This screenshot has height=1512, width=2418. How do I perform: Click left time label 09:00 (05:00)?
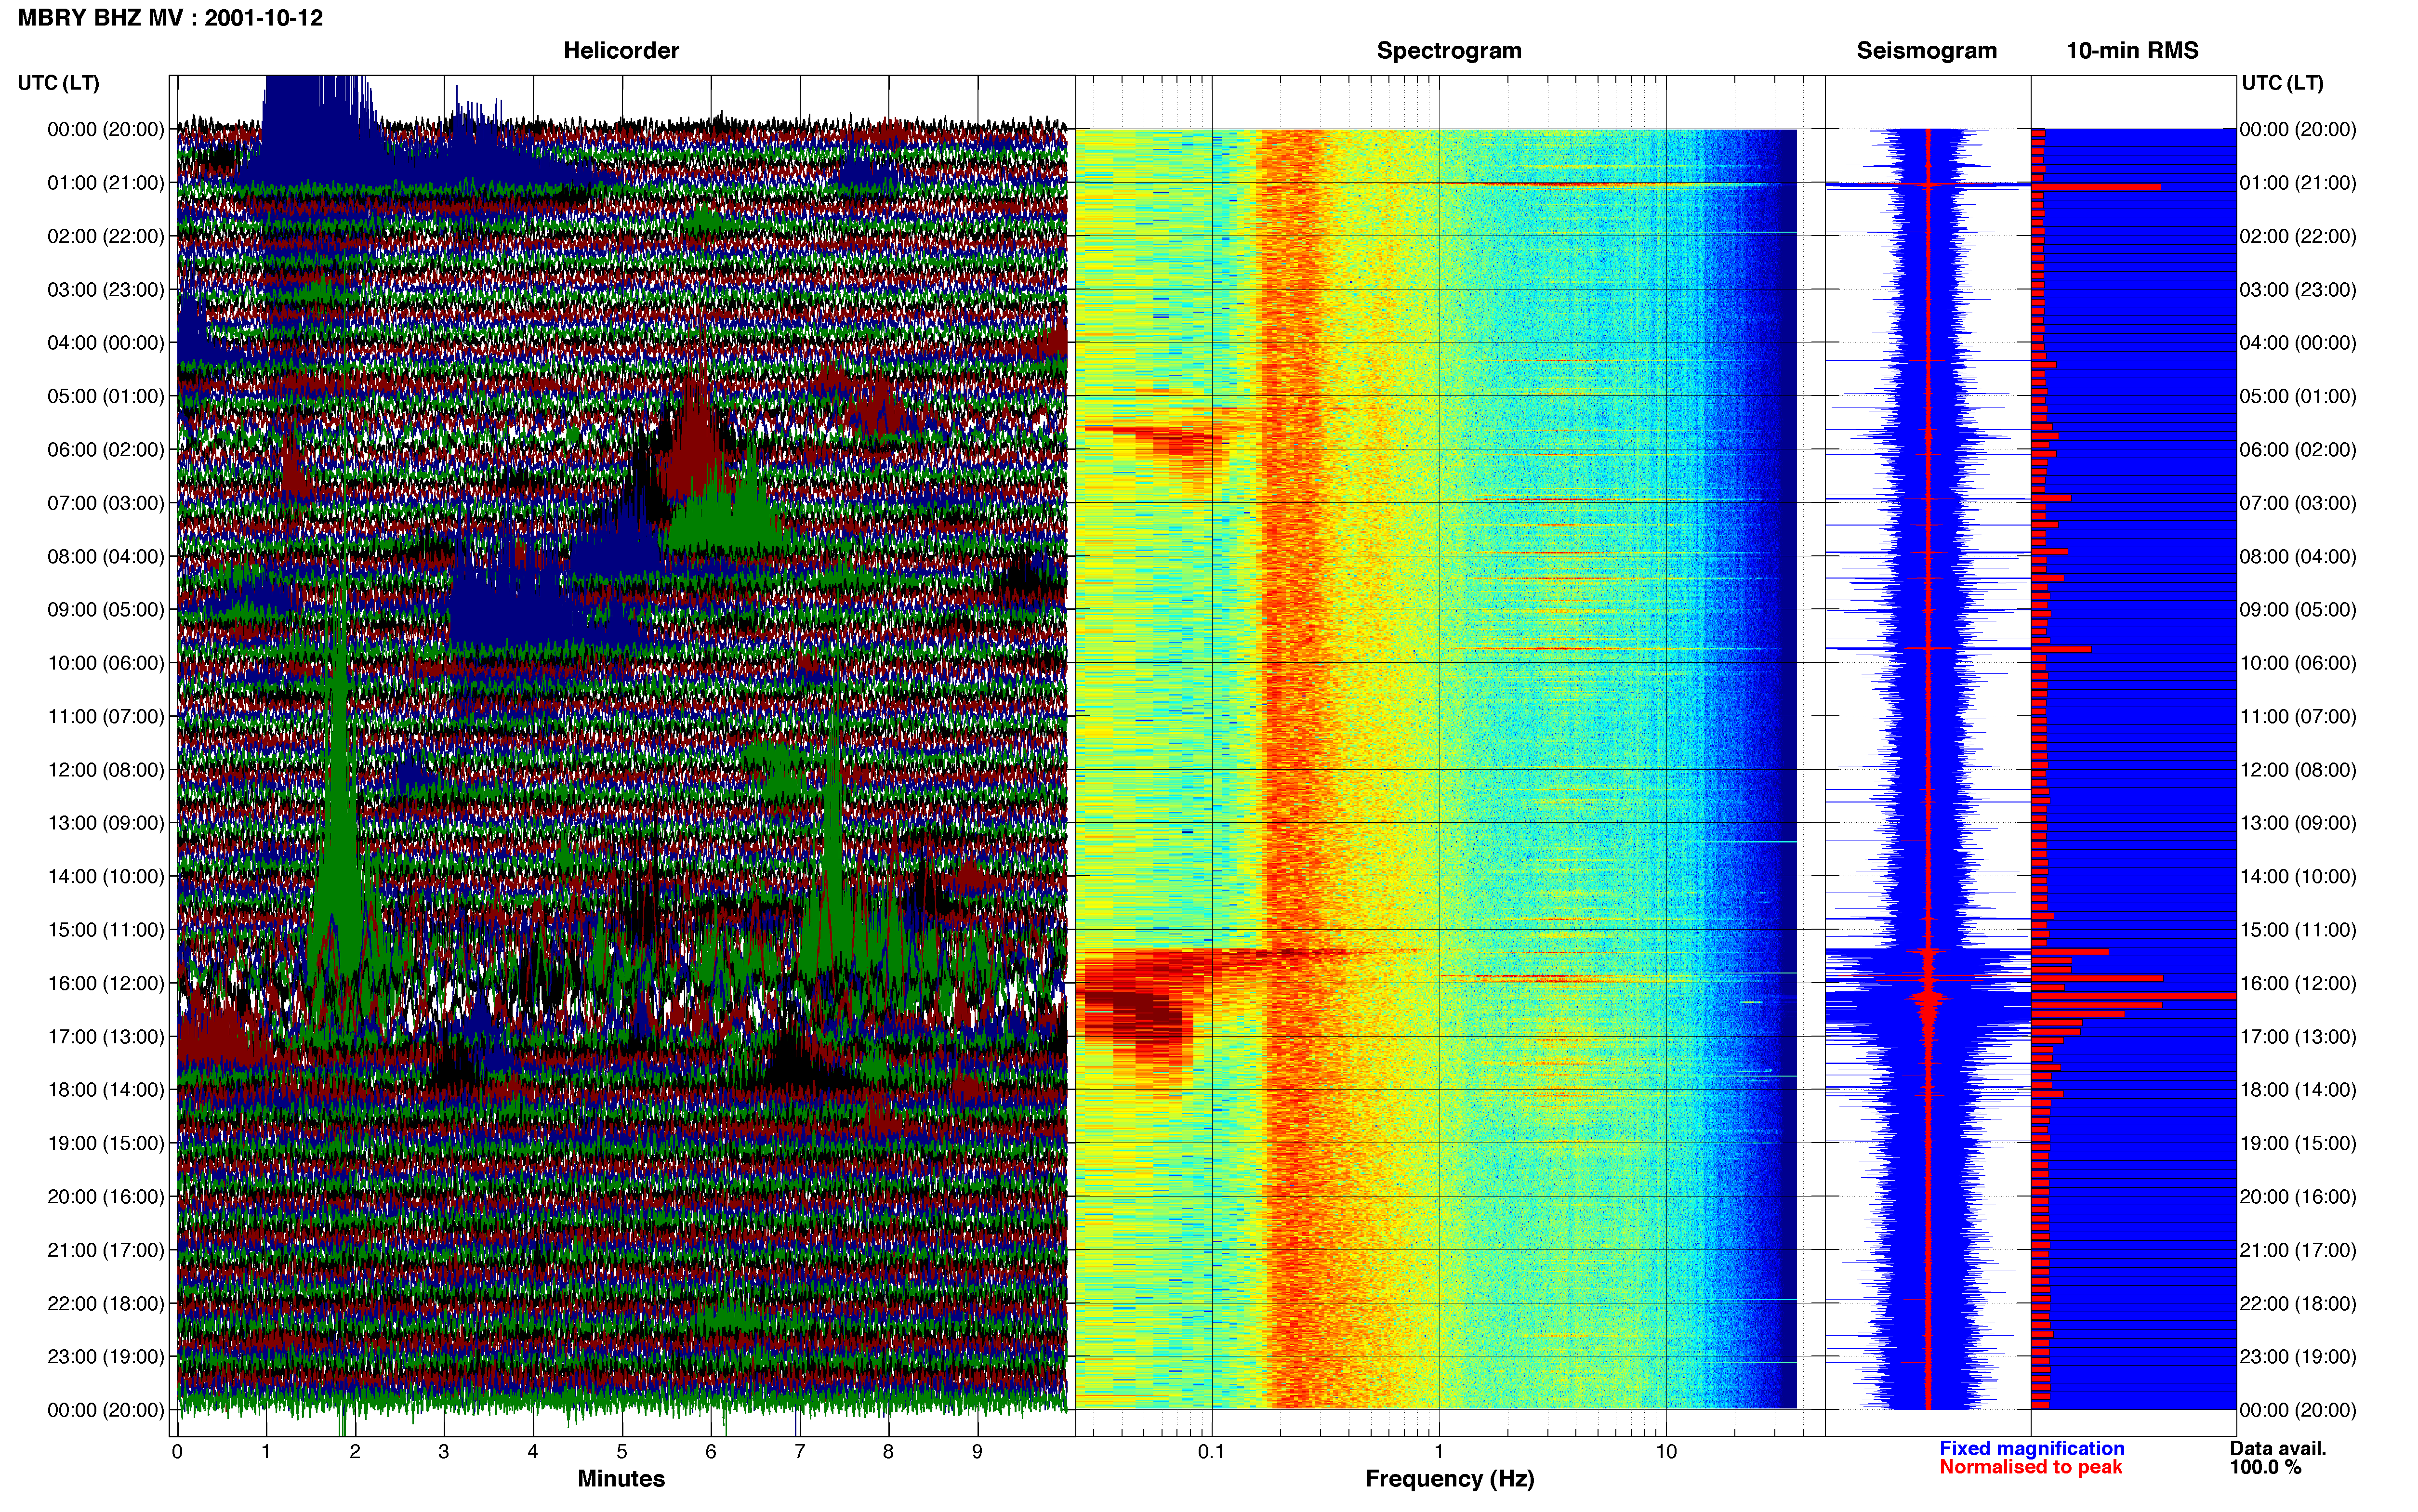105,610
